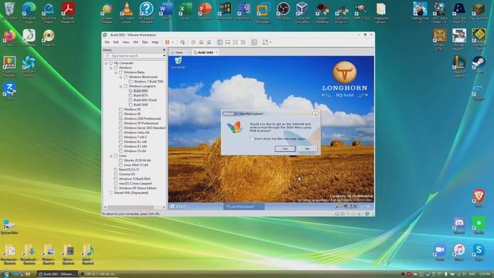Click the library horizontal scrollbar
Image resolution: width=494 pixels, height=278 pixels.
tap(130, 208)
